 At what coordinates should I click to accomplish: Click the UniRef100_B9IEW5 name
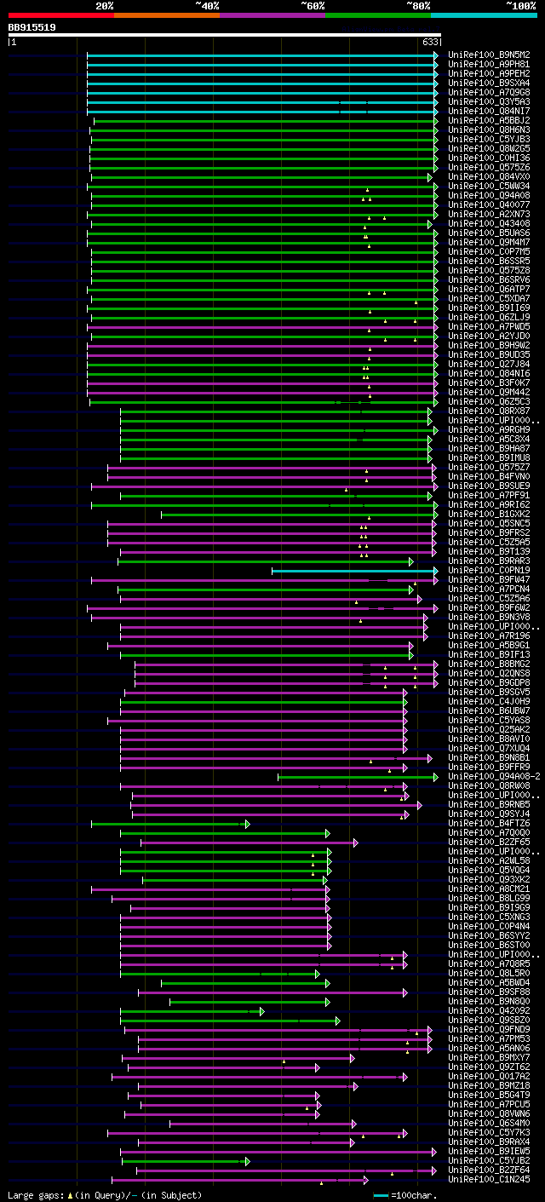tap(490, 1152)
